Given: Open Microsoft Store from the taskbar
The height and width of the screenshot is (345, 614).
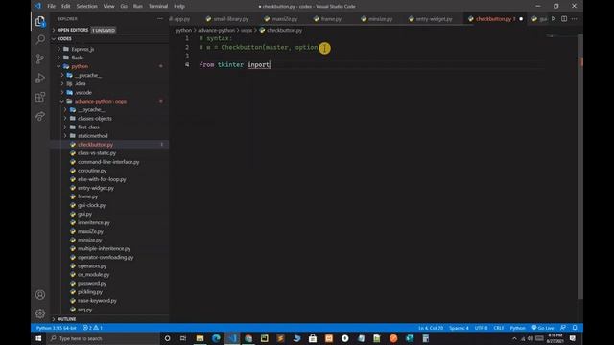Looking at the screenshot, I should click(313, 338).
